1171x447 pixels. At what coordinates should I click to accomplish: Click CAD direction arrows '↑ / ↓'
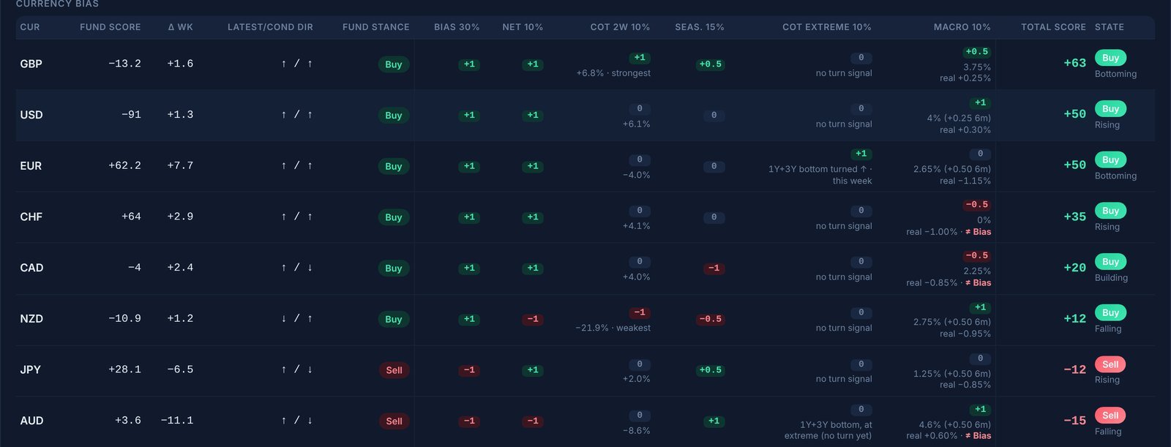(x=297, y=268)
